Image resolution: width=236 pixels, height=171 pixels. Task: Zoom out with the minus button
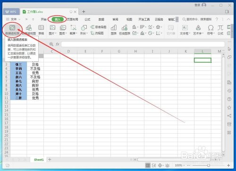point(189,165)
